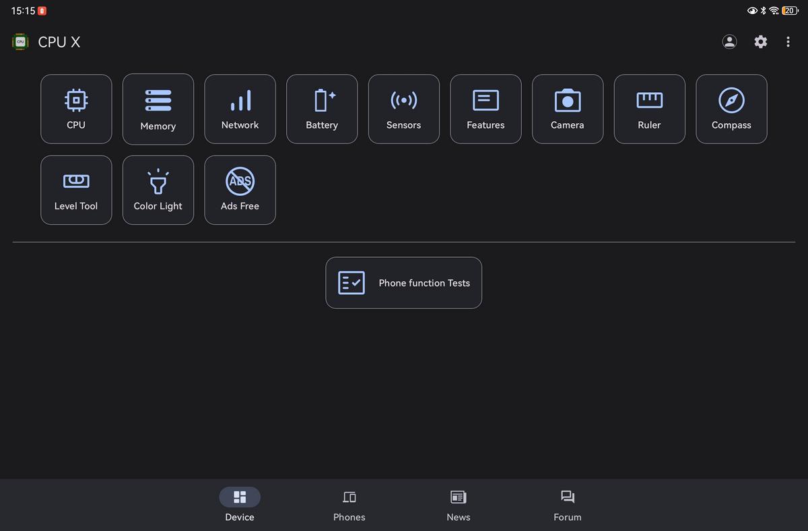Open settings via gear icon
Viewport: 808px width, 531px height.
[760, 42]
